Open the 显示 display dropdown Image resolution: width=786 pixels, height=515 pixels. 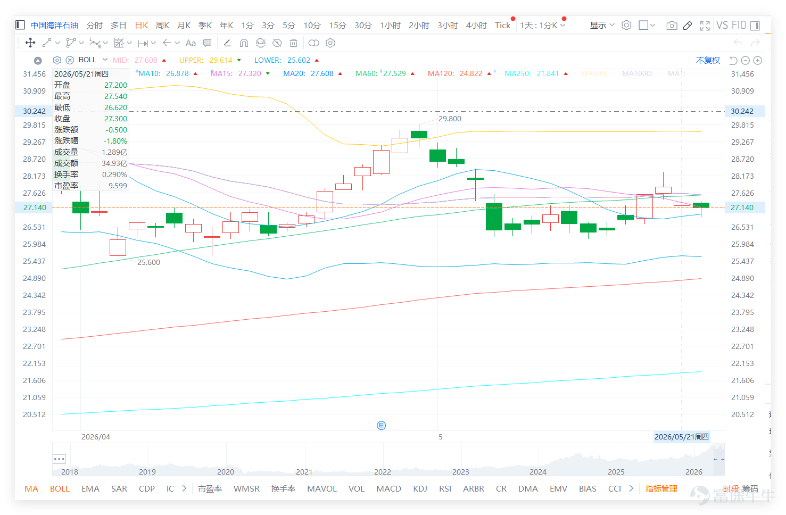[602, 26]
